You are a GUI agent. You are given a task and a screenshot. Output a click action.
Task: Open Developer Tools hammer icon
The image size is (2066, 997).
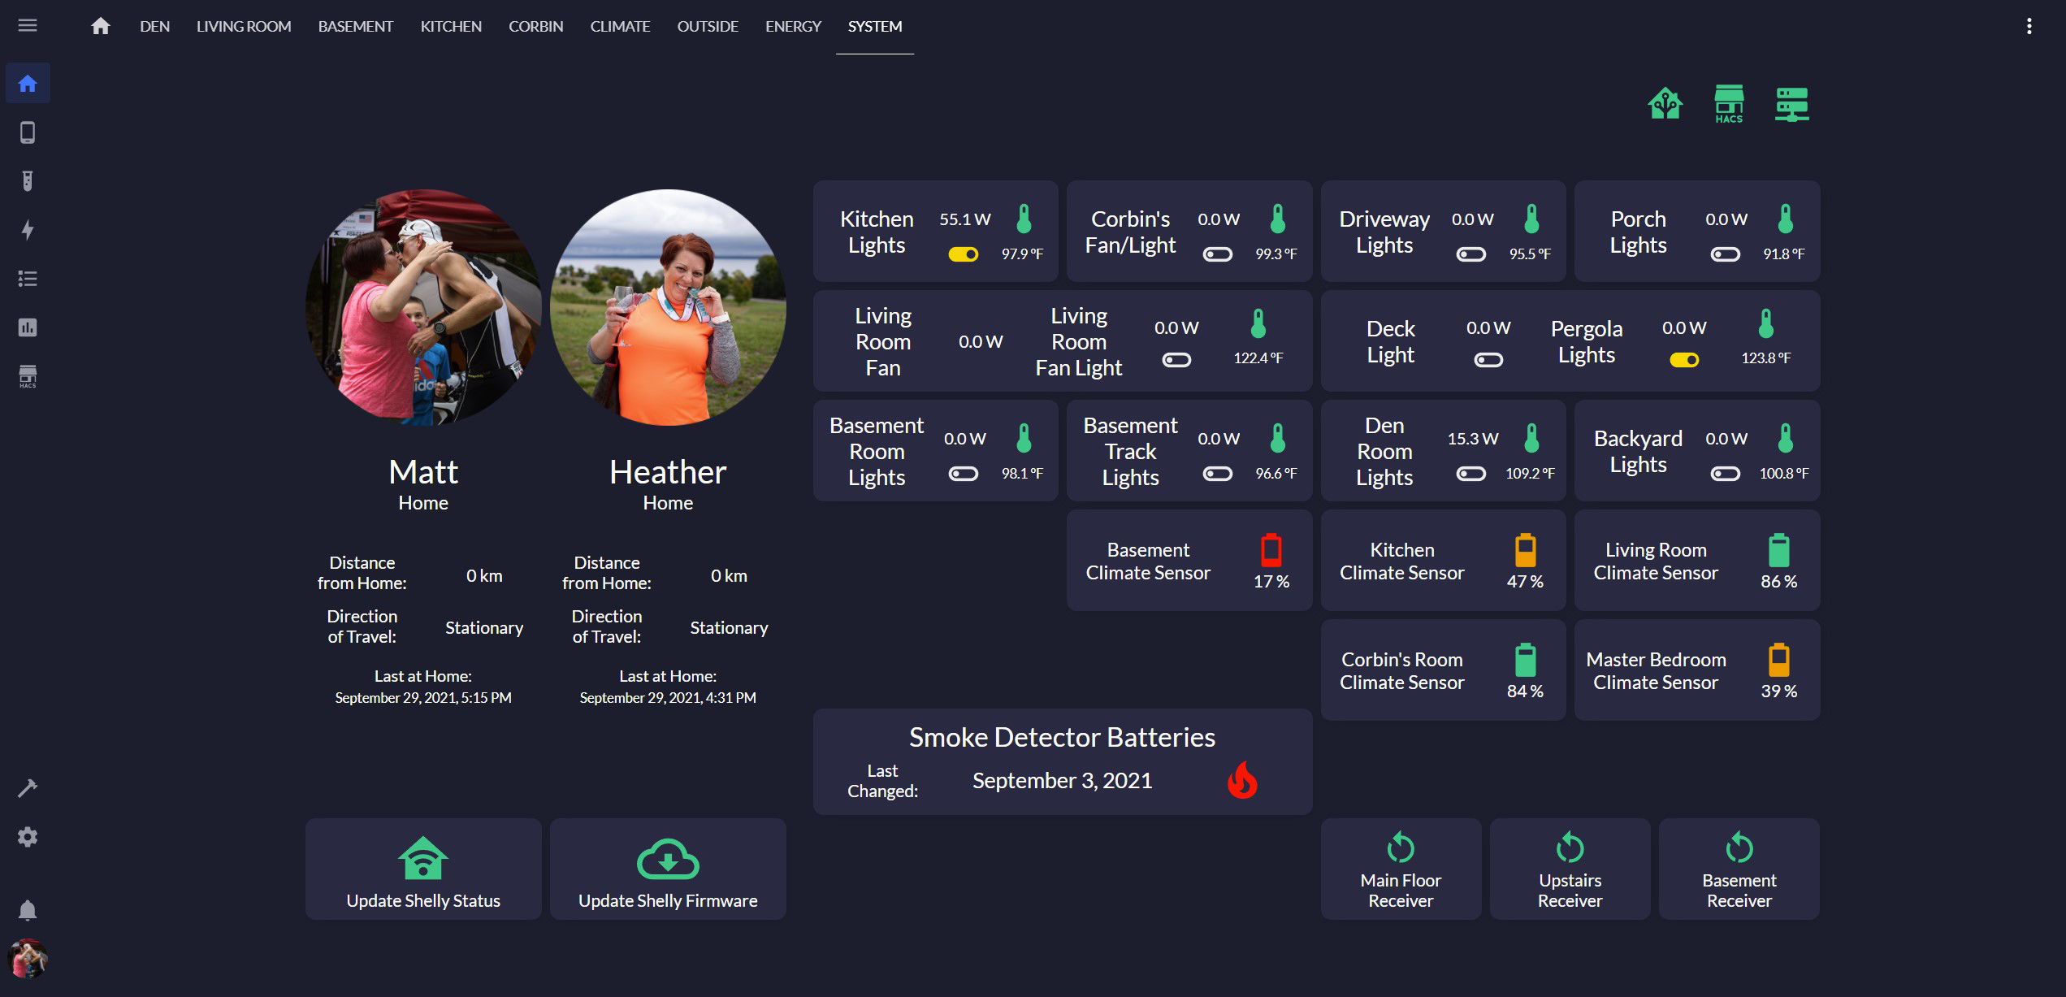28,788
